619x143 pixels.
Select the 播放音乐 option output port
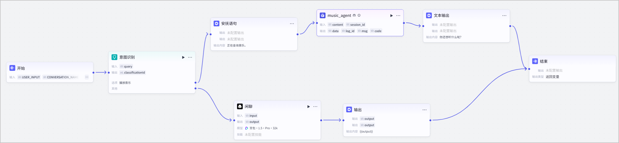195,82
